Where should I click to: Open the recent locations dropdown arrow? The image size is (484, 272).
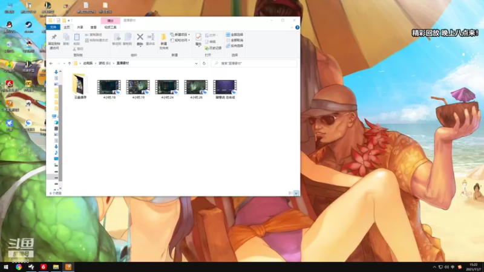tap(64, 63)
